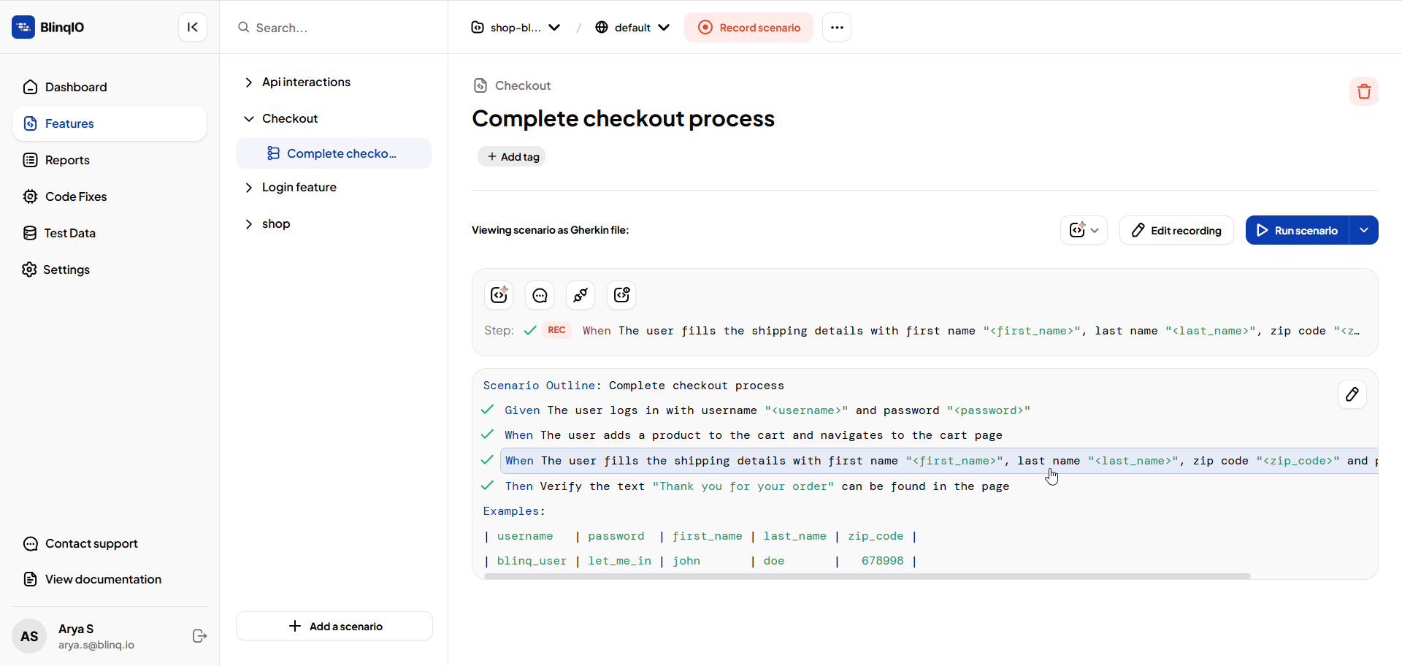Open the Dashboard page

(110, 87)
